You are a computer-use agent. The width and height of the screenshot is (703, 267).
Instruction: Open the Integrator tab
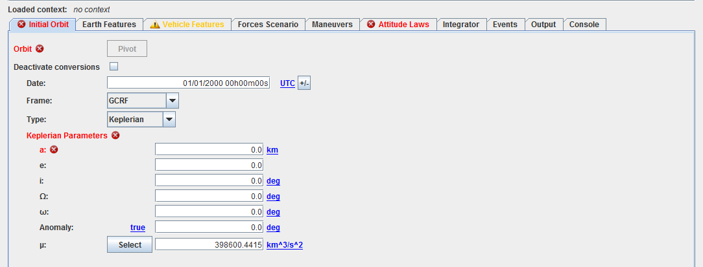(460, 25)
